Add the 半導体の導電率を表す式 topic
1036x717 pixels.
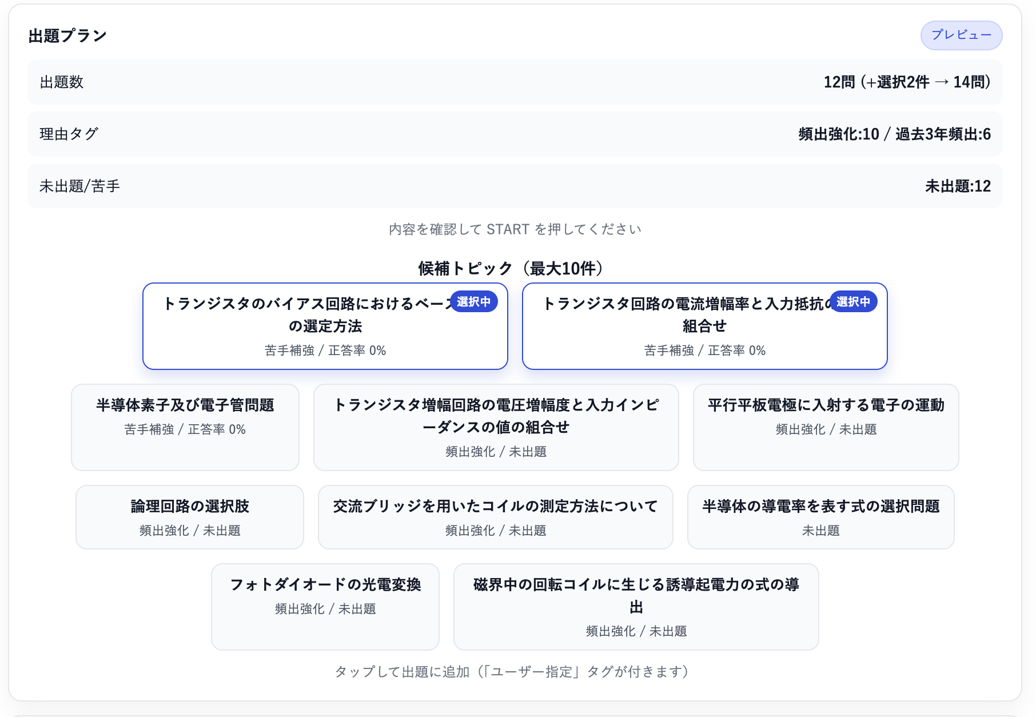pyautogui.click(x=820, y=517)
